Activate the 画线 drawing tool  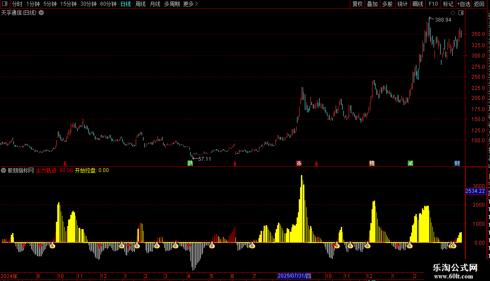point(418,4)
